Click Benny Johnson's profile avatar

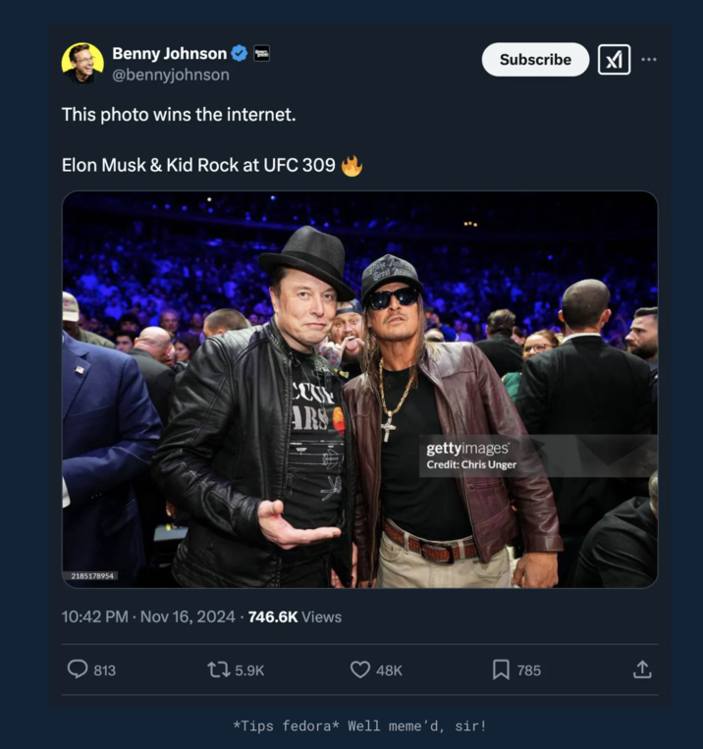(82, 63)
